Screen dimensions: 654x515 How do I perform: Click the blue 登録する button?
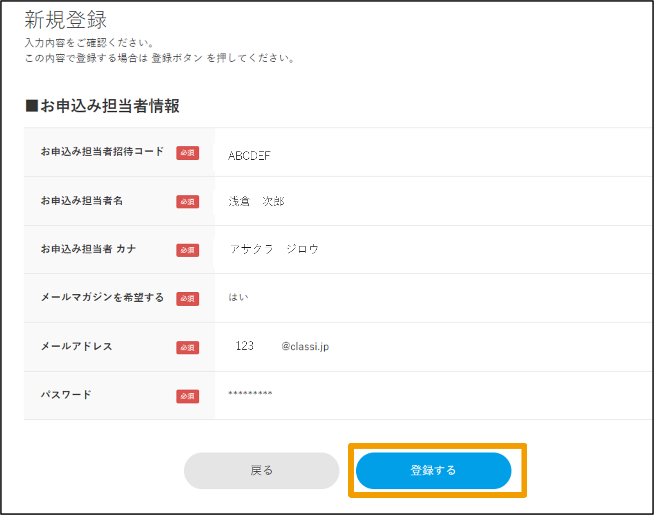tap(434, 470)
